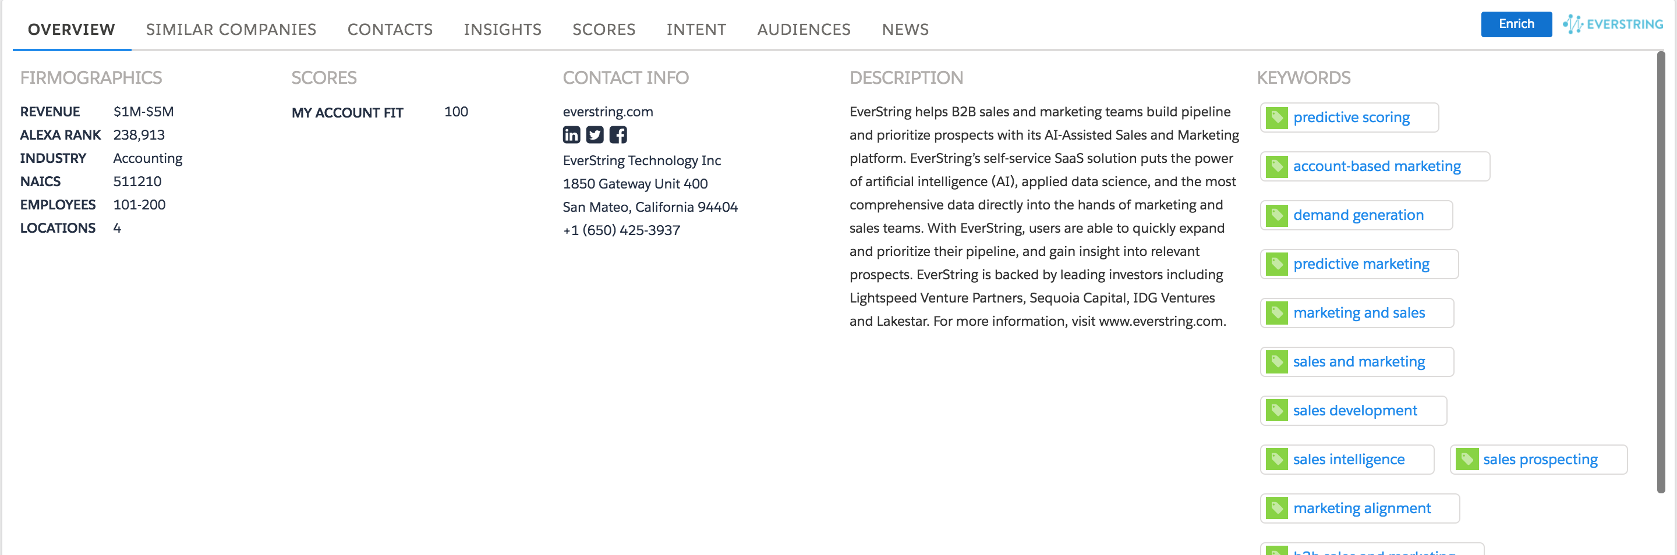
Task: Open the Contacts tab
Action: [x=390, y=29]
